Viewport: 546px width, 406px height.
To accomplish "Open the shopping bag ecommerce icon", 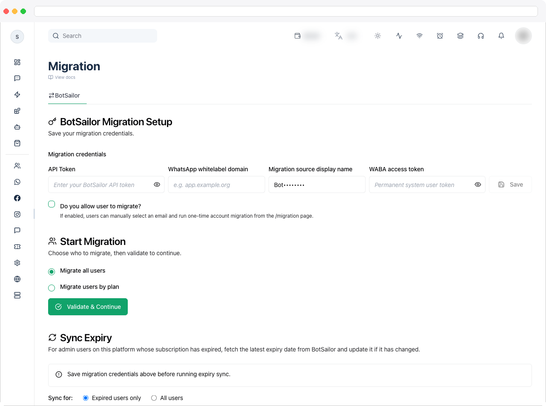I will pos(17,143).
